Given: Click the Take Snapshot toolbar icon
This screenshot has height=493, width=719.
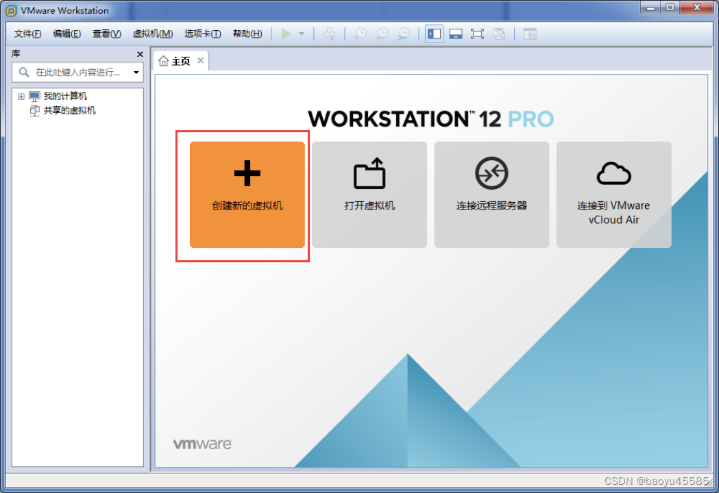Looking at the screenshot, I should tap(360, 34).
